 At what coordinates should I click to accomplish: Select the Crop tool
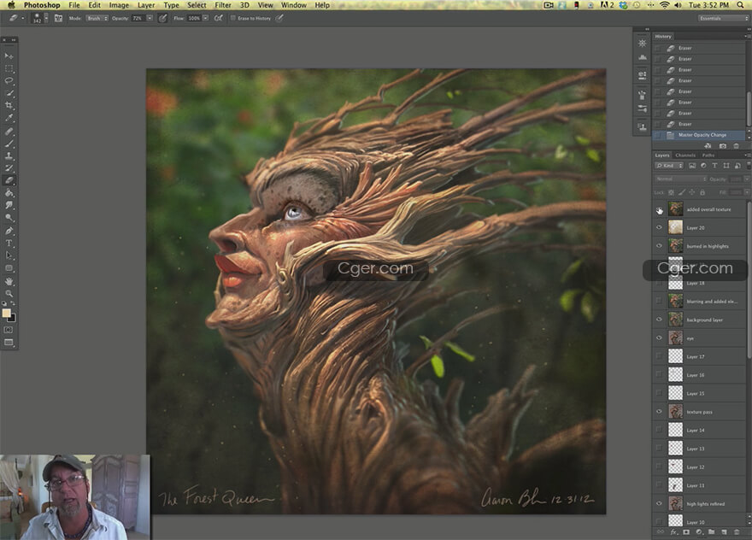(x=9, y=105)
